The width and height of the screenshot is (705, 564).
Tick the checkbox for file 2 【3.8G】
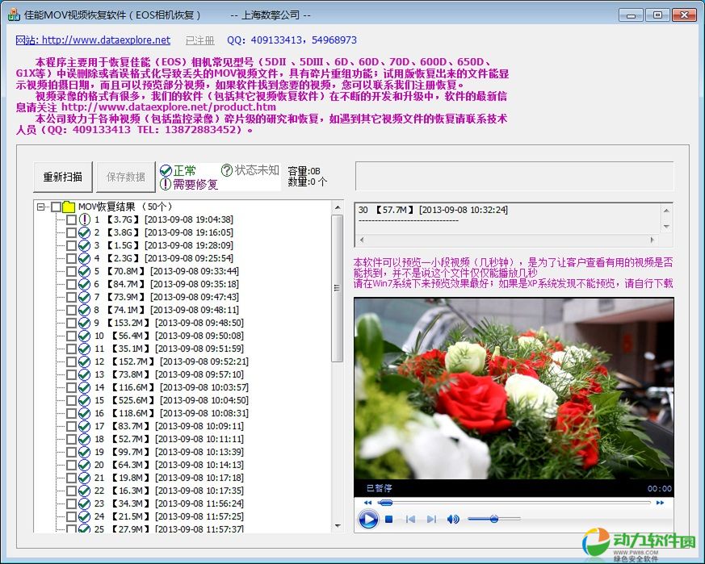click(x=71, y=232)
